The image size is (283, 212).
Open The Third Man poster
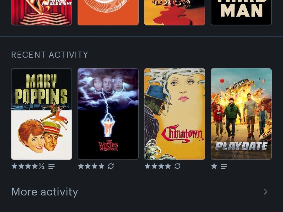point(241,13)
